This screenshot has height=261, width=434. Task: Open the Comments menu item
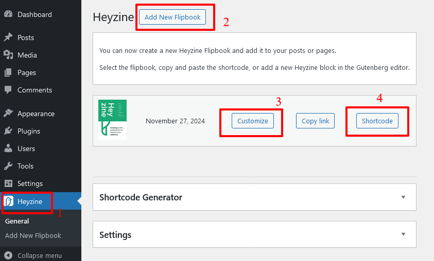34,90
